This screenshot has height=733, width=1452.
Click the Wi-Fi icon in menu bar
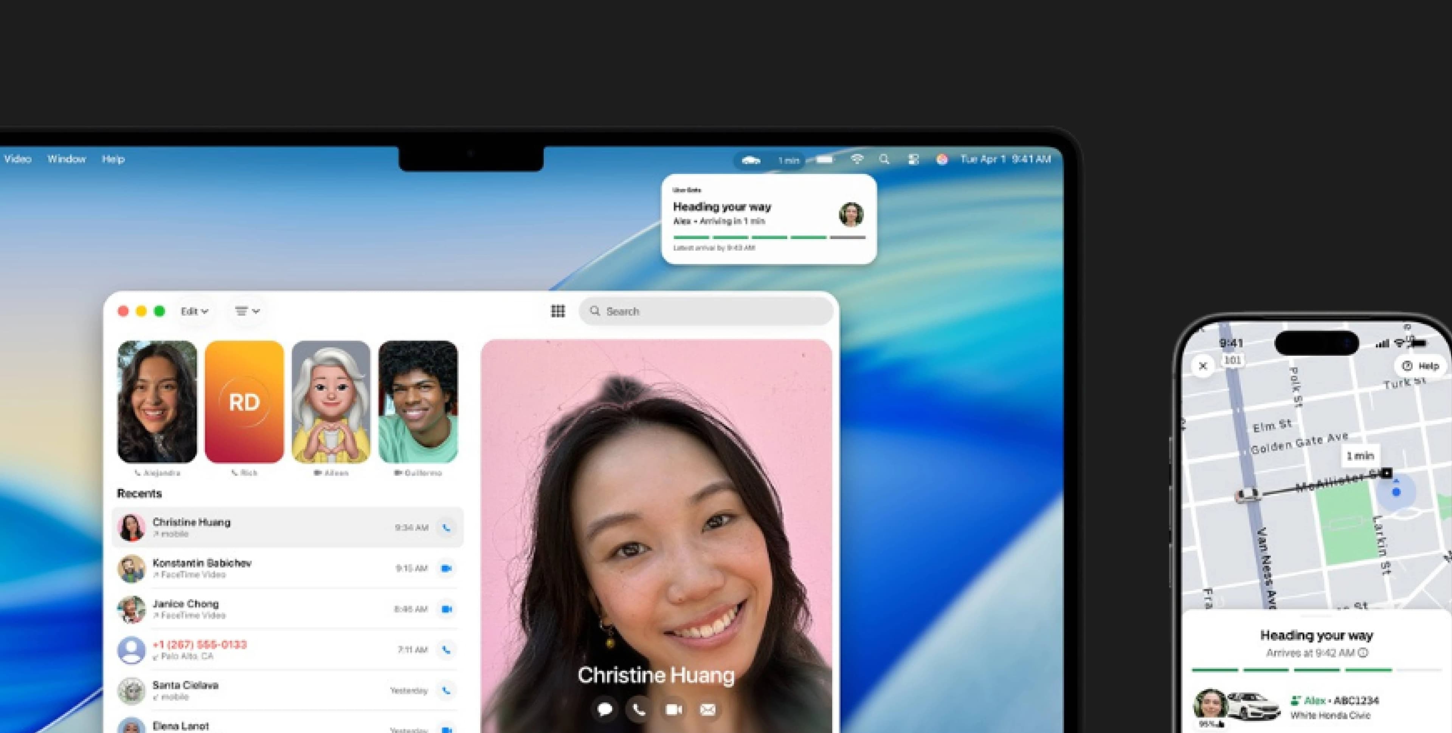pos(857,160)
